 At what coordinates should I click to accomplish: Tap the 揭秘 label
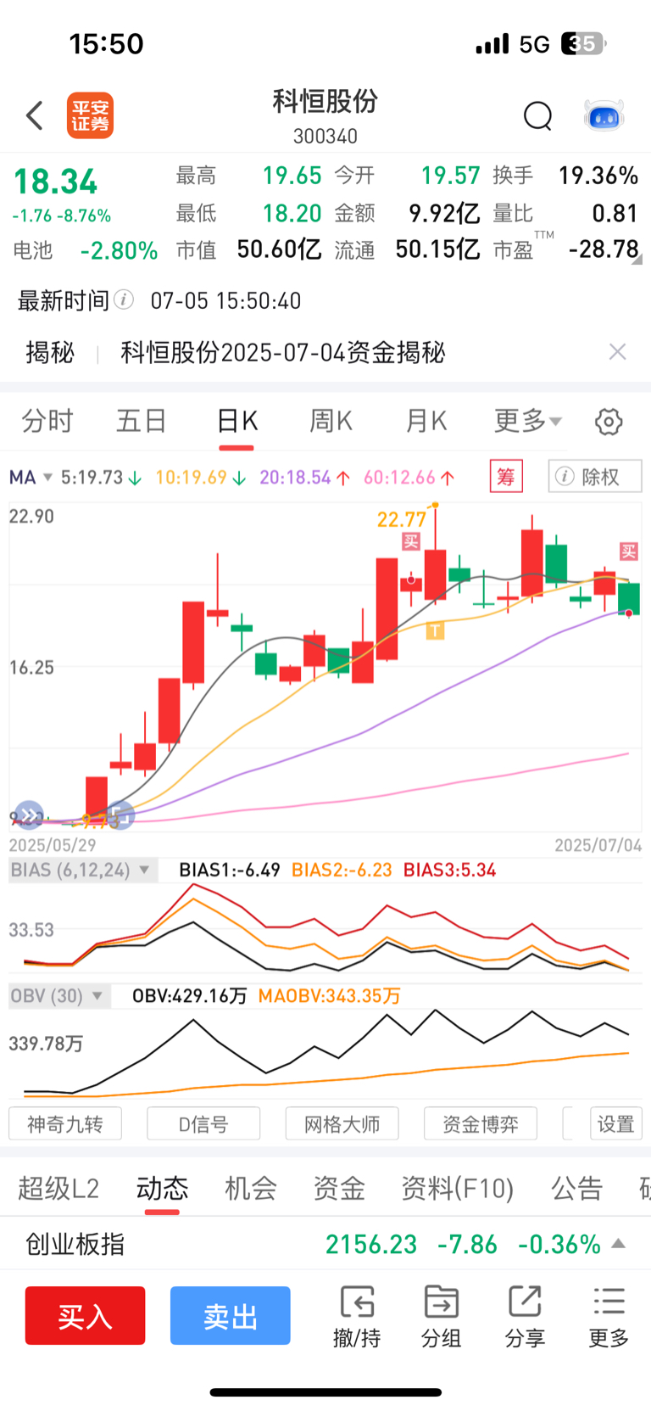pos(50,352)
